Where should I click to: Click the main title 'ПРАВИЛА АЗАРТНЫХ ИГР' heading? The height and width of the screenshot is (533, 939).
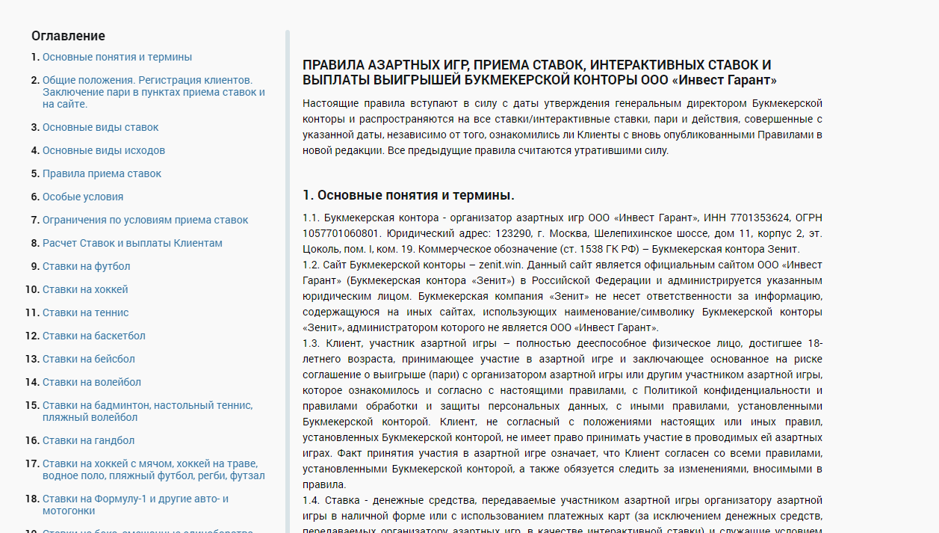539,73
